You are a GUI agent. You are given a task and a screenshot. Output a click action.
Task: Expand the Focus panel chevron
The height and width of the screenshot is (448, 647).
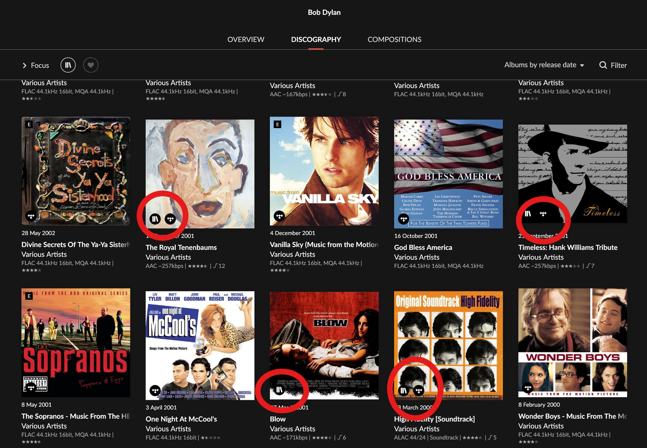[24, 65]
